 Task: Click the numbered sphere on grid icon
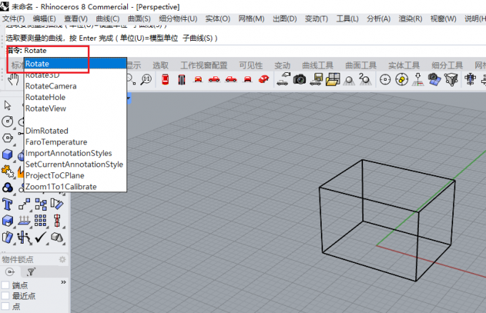365,79
